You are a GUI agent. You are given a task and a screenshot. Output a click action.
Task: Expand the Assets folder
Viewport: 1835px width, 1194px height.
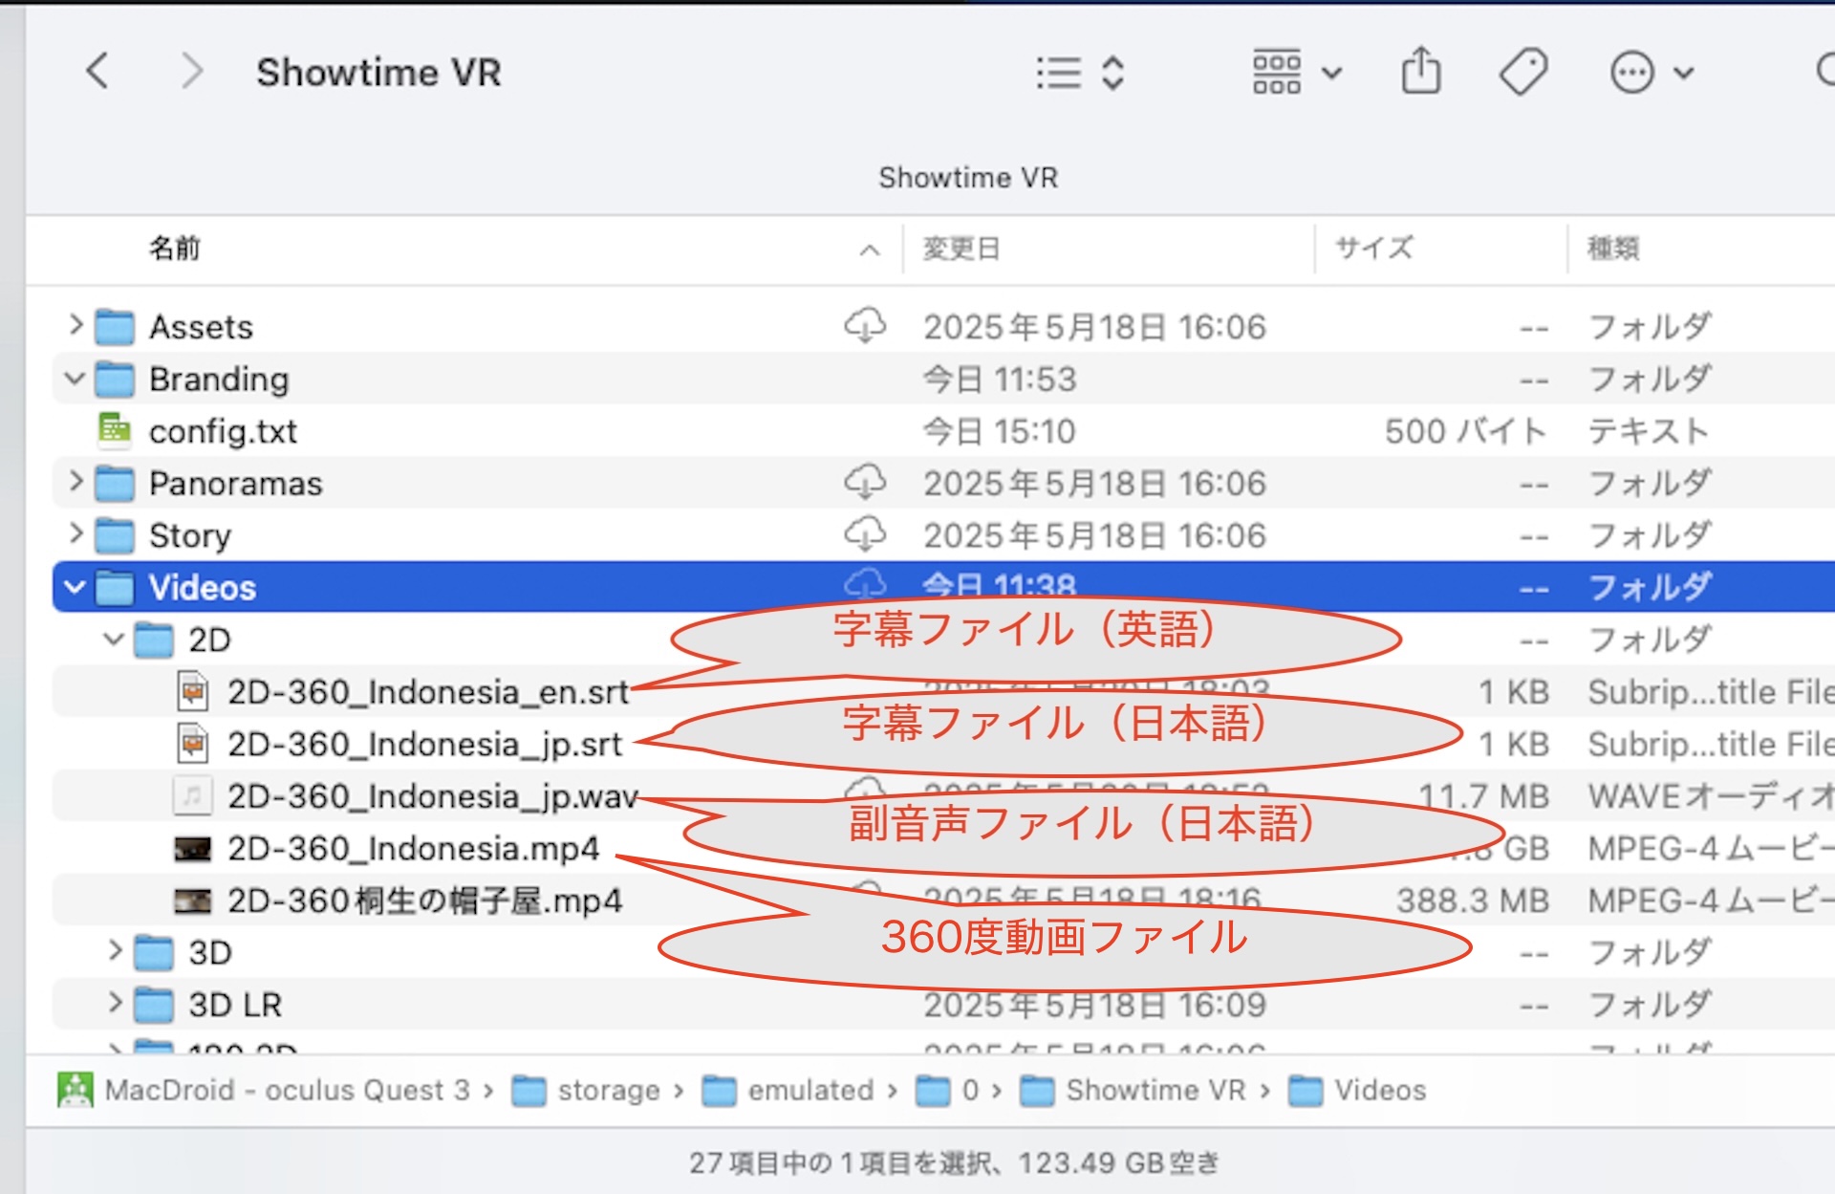[76, 326]
